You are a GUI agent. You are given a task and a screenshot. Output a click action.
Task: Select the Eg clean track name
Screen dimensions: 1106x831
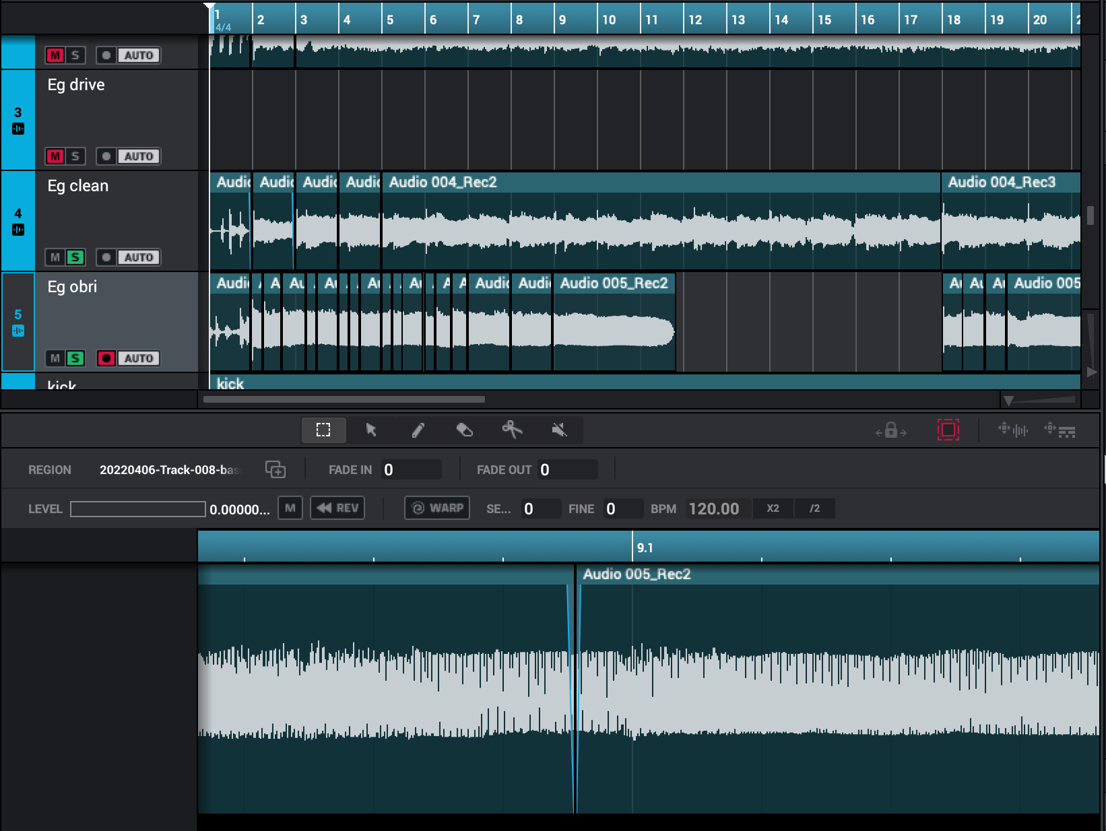point(77,186)
